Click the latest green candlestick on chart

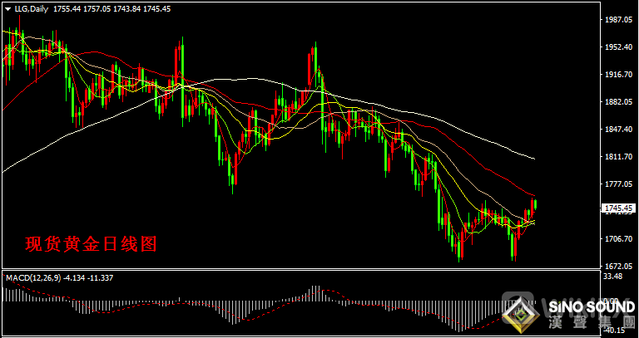tap(535, 204)
